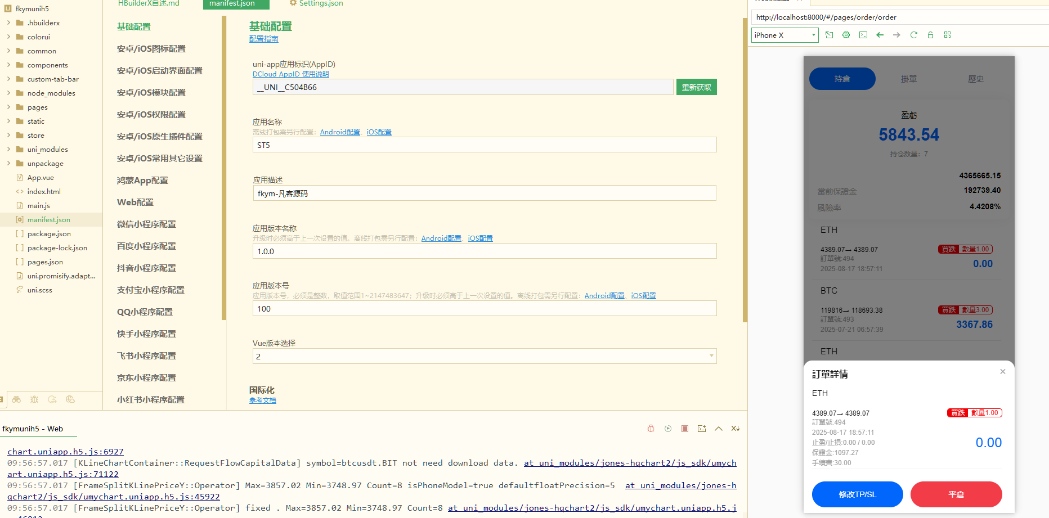Click the restart-run icon in console toolbar
The image size is (1049, 518).
pyautogui.click(x=668, y=428)
